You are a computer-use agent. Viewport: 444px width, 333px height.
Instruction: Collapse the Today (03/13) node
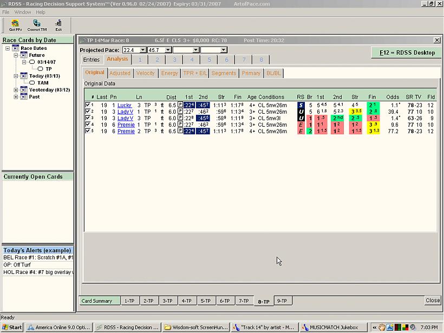pyautogui.click(x=16, y=76)
